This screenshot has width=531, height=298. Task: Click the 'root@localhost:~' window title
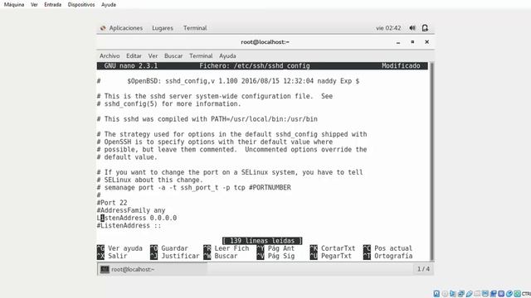pos(265,42)
